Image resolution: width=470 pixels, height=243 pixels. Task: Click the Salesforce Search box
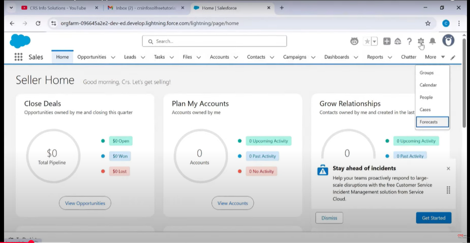coord(215,41)
